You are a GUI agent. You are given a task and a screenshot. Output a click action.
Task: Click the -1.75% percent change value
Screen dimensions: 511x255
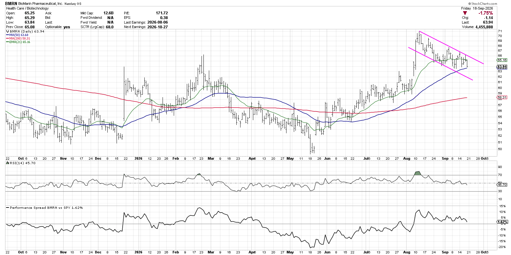(x=485, y=13)
